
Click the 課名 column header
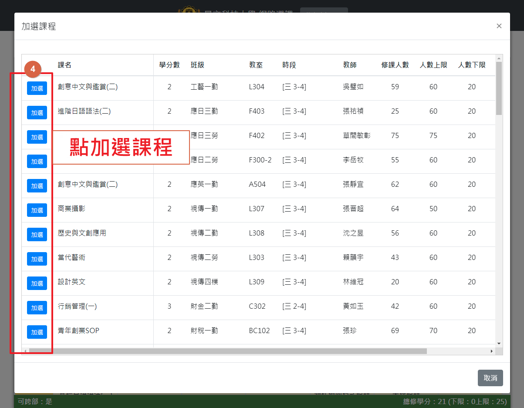(65, 65)
